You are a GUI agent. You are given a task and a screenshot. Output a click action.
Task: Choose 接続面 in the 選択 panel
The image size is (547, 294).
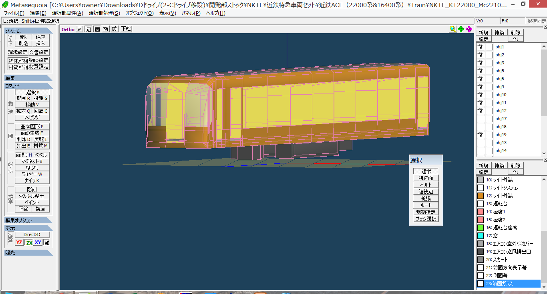pyautogui.click(x=426, y=178)
